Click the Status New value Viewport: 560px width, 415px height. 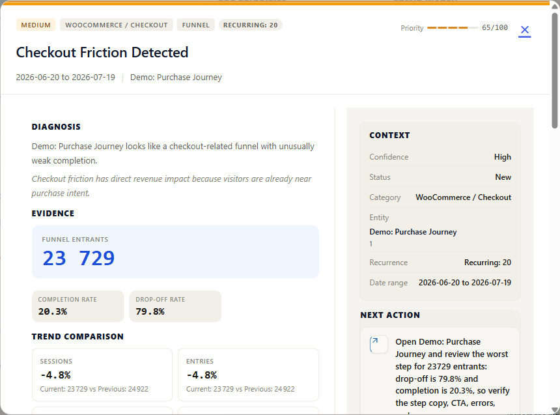click(x=503, y=177)
